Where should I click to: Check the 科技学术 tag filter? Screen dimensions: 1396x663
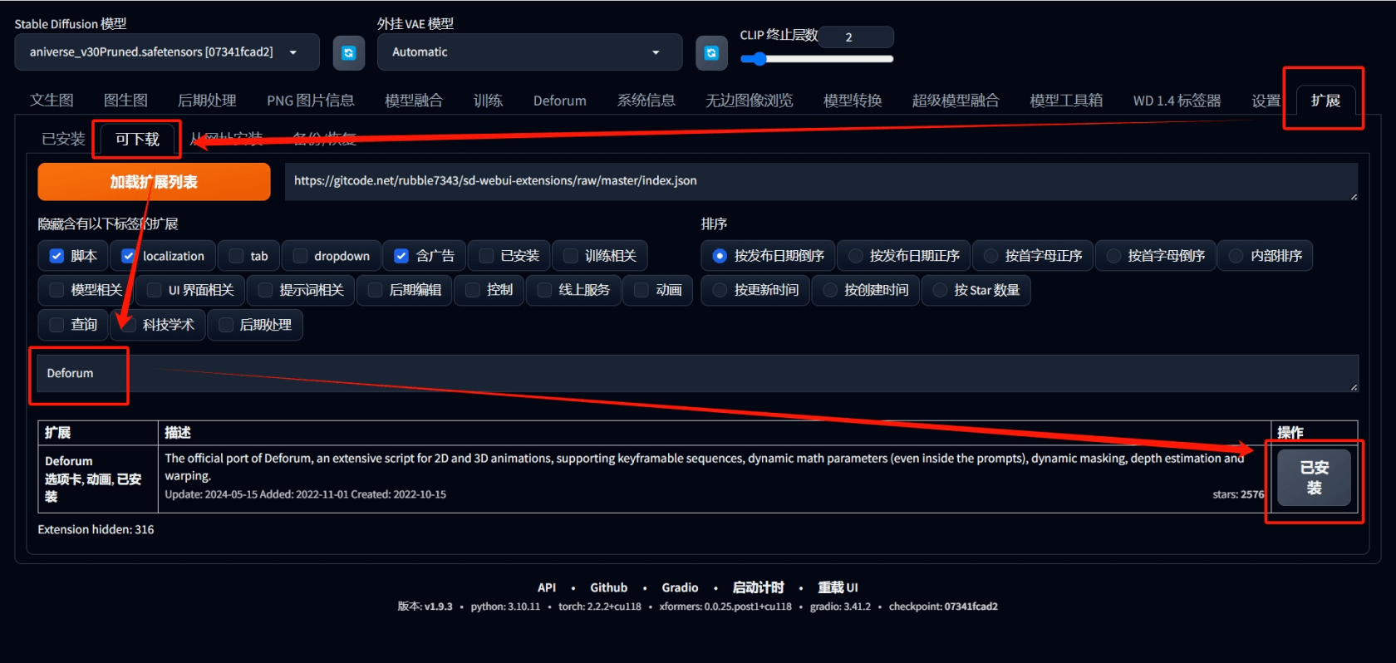point(128,325)
